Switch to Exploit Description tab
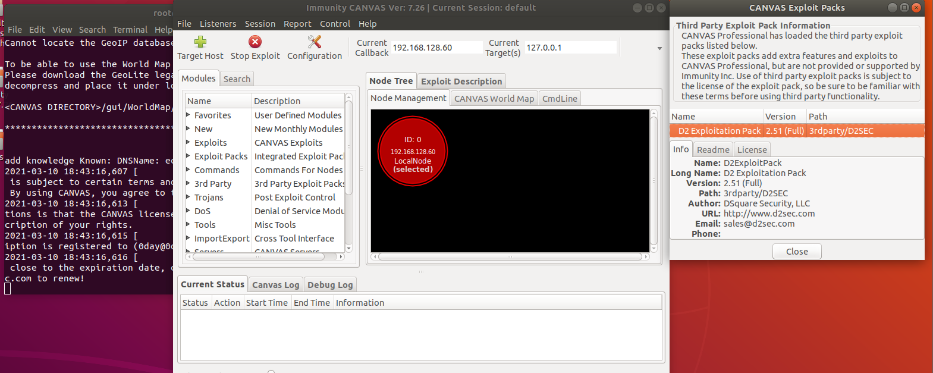 (x=461, y=82)
